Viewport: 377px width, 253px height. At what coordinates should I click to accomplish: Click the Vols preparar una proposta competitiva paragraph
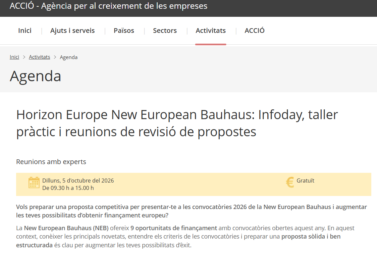[192, 211]
